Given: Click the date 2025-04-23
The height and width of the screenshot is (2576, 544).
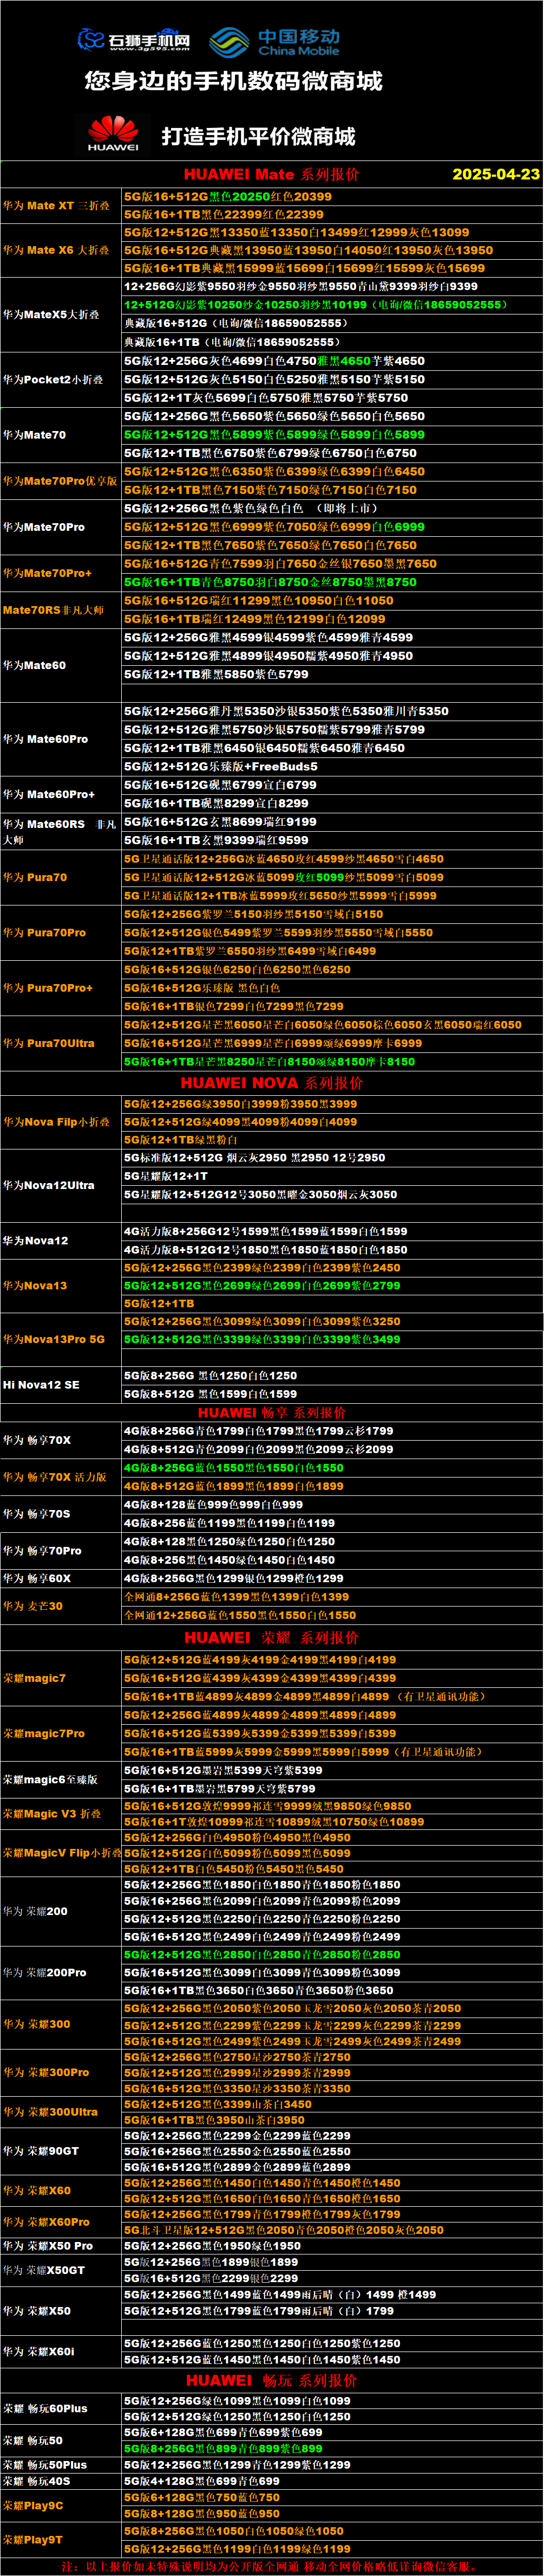Looking at the screenshot, I should click(x=496, y=174).
